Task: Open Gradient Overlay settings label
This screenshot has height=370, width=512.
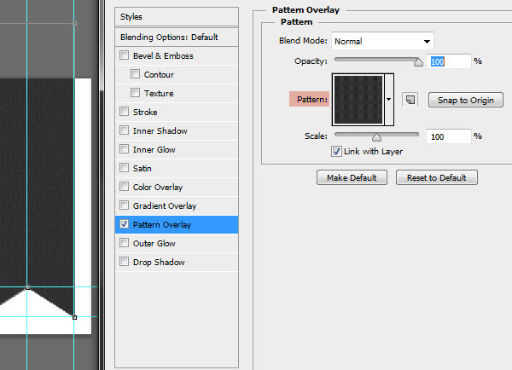Action: [165, 205]
